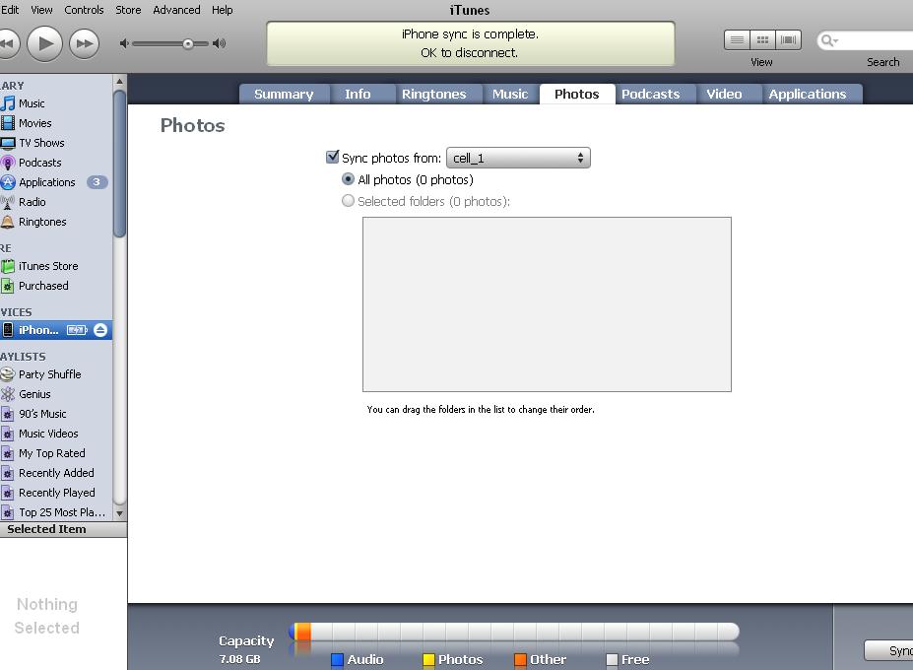
Task: Select the All photos radio button
Action: (348, 179)
